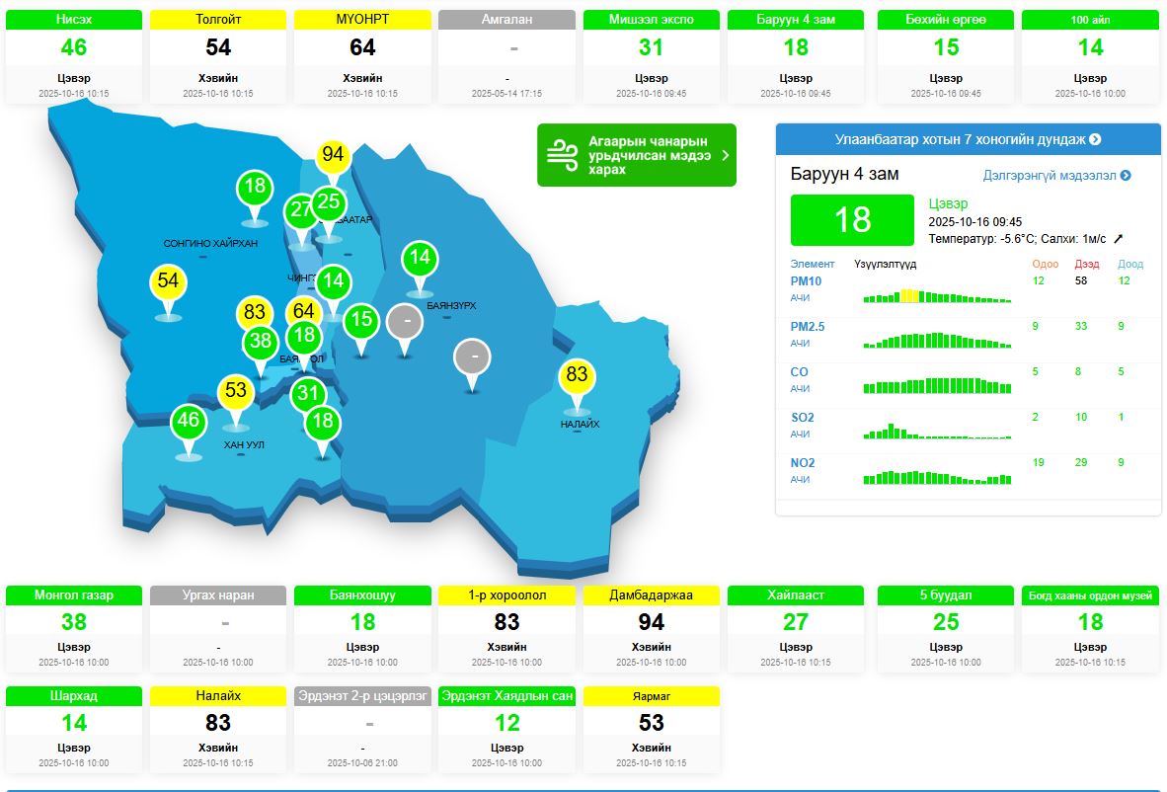The height and width of the screenshot is (792, 1167).
Task: Select the yellow 53 pin near Хан Уул
Action: [235, 390]
